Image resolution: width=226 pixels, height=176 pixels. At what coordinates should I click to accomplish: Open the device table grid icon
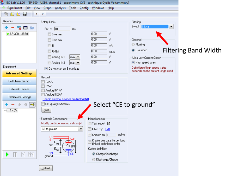tap(25, 28)
